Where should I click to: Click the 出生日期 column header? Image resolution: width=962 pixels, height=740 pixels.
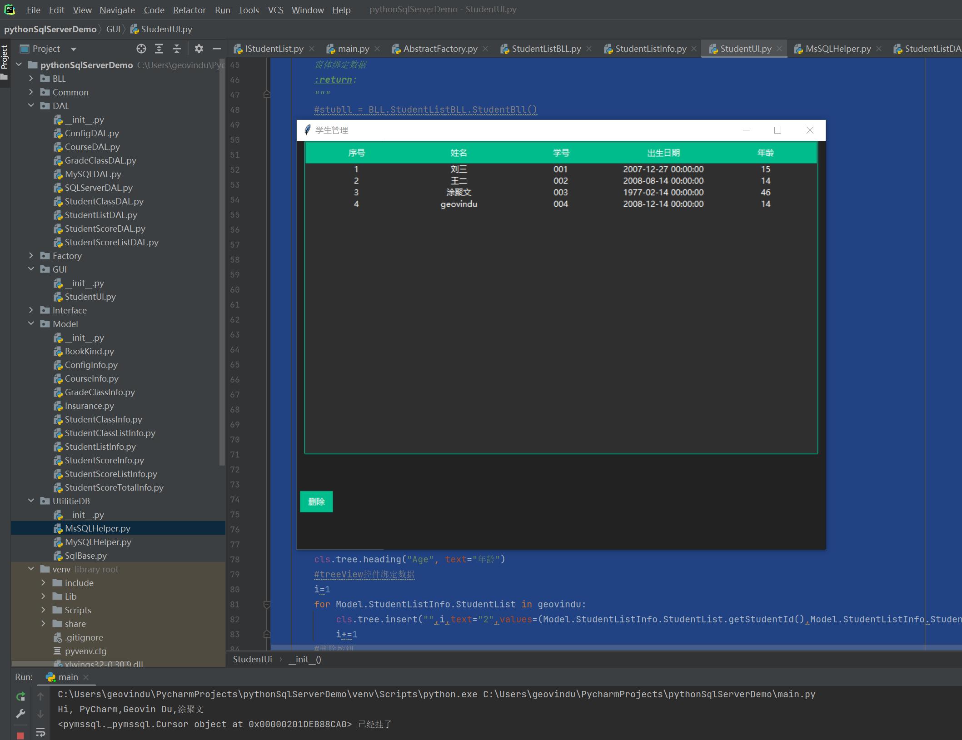pos(663,153)
